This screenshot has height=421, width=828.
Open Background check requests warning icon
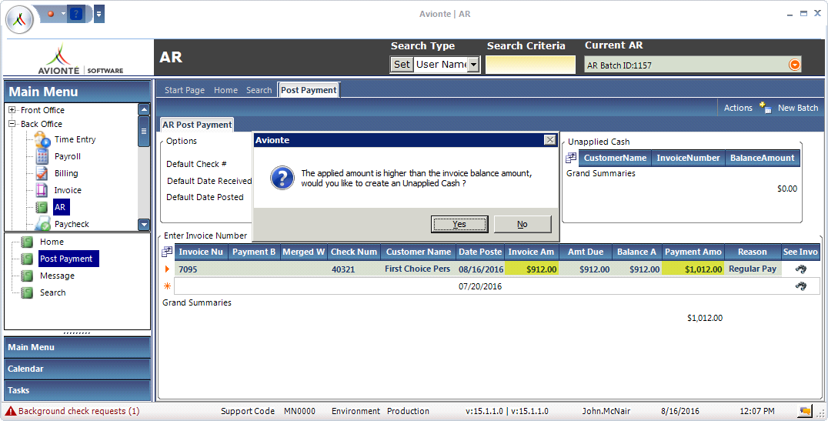[11, 410]
